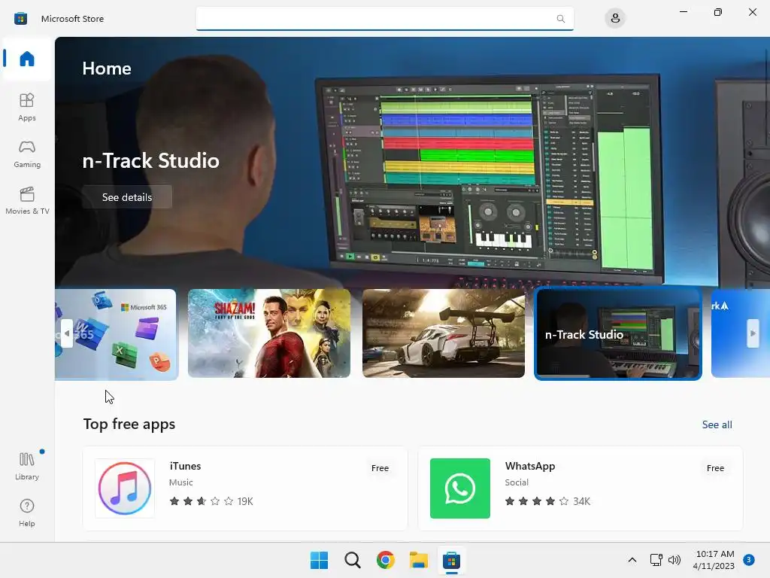Open See all top free apps
This screenshot has height=578, width=770.
[717, 424]
